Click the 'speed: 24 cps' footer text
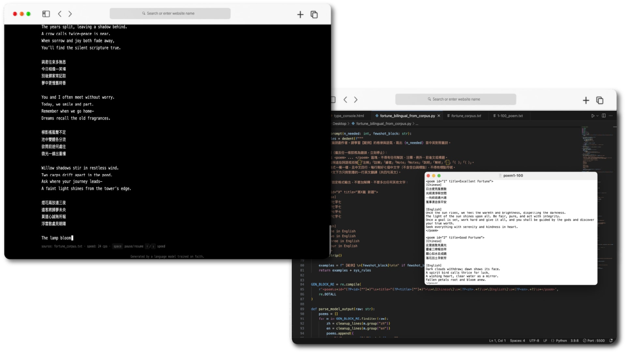The width and height of the screenshot is (626, 353). pyautogui.click(x=97, y=246)
